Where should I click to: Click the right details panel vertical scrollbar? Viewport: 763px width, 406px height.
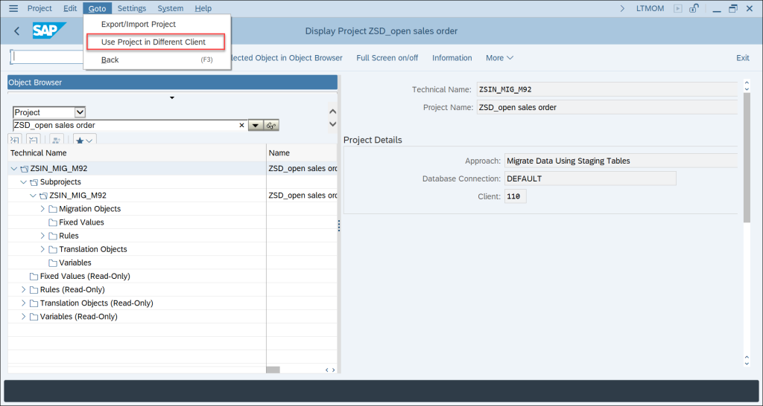tap(747, 158)
